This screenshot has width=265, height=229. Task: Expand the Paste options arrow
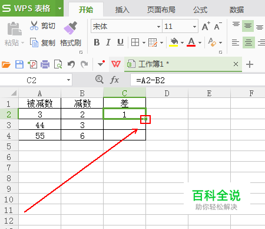point(22,42)
